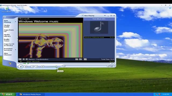Collapse the sidebar taskbar handle
This screenshot has height=96, width=172.
point(17,38)
